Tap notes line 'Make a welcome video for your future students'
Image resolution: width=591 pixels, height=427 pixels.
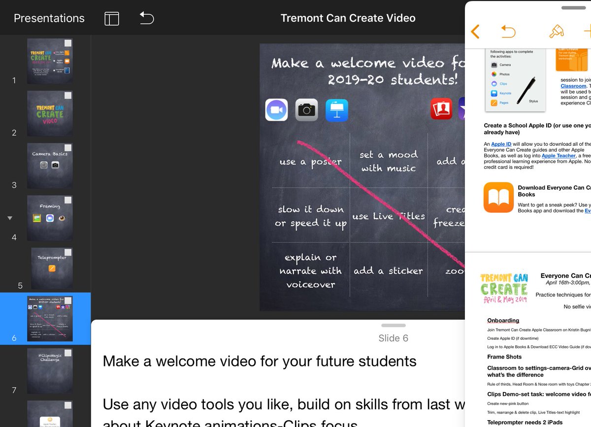click(260, 361)
